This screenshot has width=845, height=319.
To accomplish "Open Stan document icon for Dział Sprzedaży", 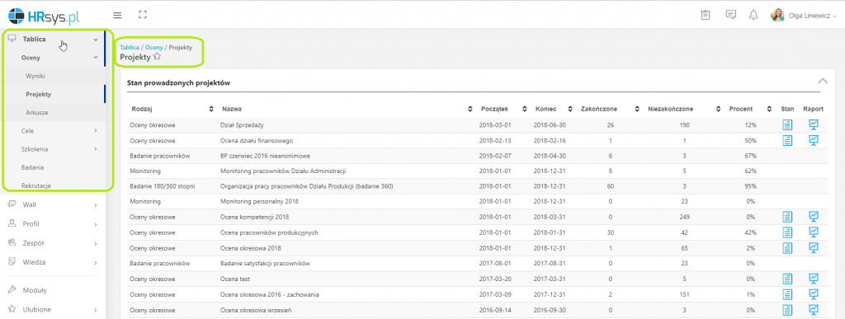I will 787,124.
